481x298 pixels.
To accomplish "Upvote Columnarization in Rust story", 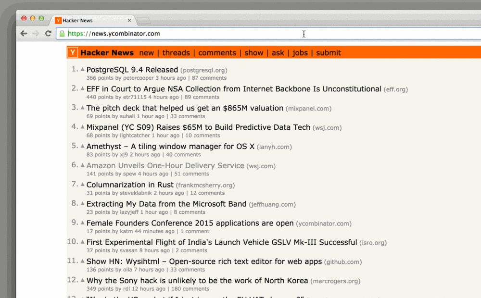I will coord(82,184).
